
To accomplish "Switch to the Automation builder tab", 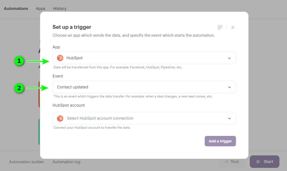I will coord(27,162).
